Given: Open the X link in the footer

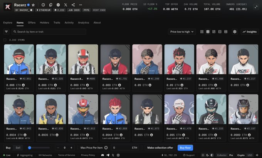Looking at the screenshot, I should tap(113, 155).
